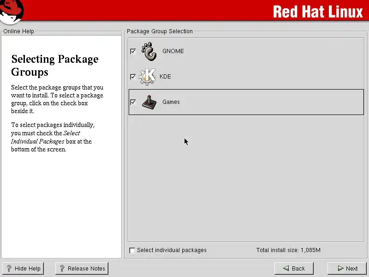Click the Select individual packages label
The width and height of the screenshot is (369, 277).
pos(172,250)
